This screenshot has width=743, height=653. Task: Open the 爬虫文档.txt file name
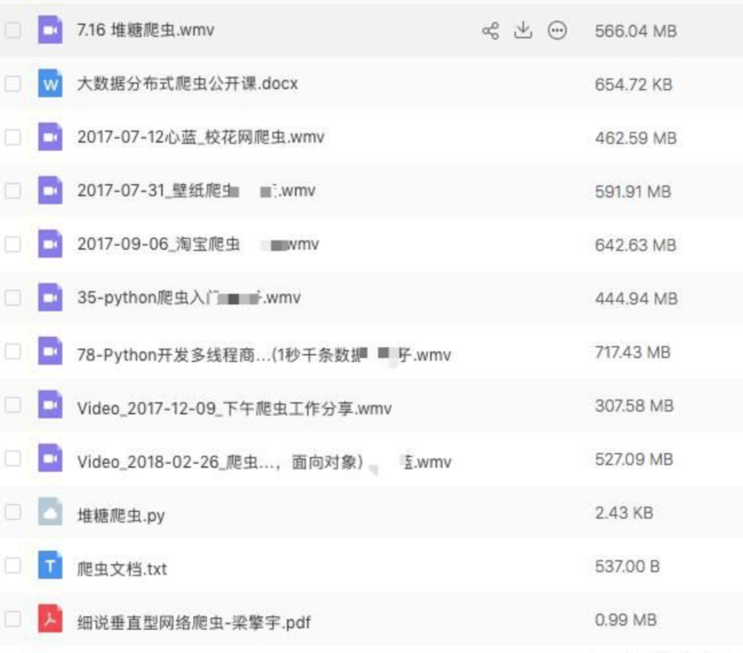point(122,569)
